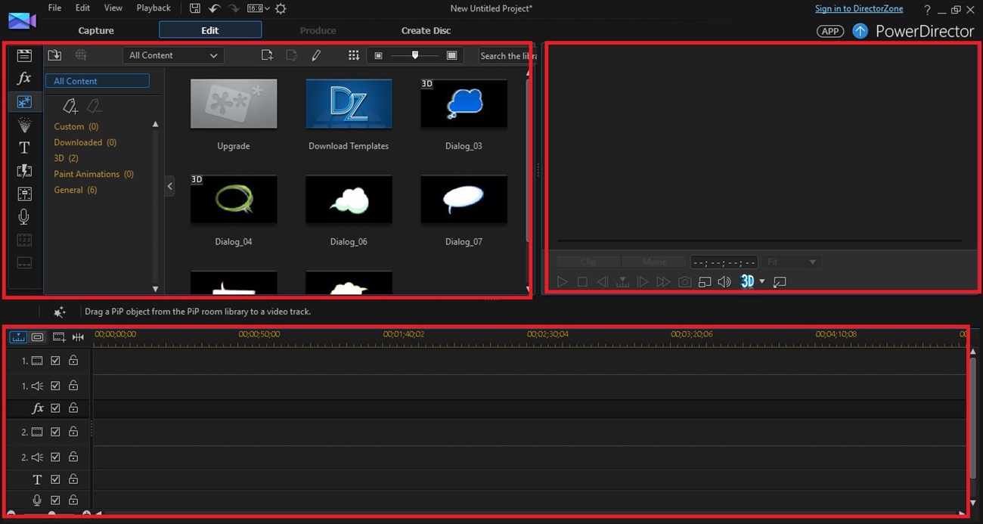Uncheck video track 2 checkbox
The image size is (983, 524).
pos(55,432)
